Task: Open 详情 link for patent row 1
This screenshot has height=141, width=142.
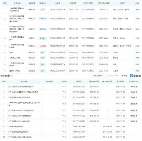Action: tap(137, 10)
